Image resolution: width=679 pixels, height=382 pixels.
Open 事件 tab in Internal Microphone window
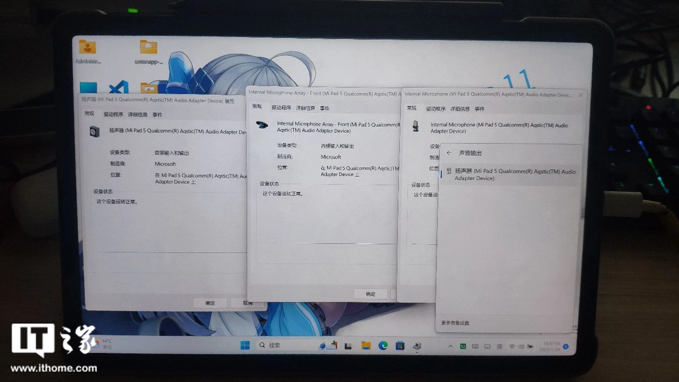480,109
